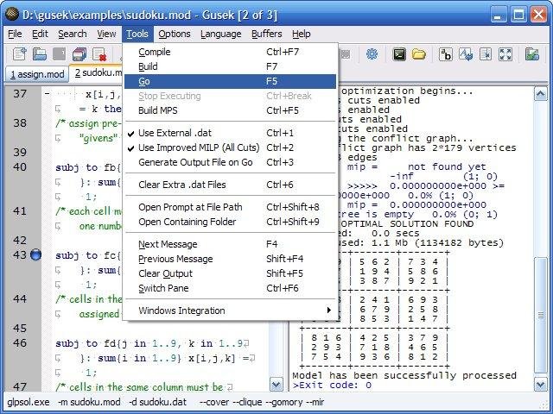Viewport: 553px width, 414px height.
Task: Select Next Message entry
Action: (x=230, y=244)
